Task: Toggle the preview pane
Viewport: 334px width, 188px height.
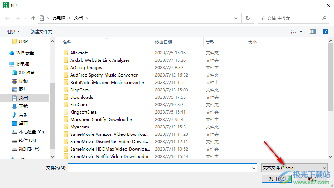Action: [x=313, y=31]
